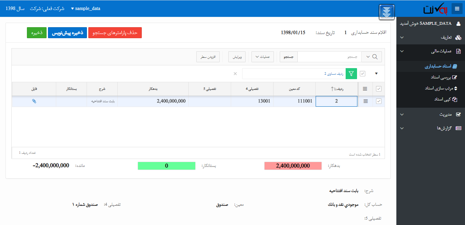Click the تفصیلی 5 column header
The image size is (465, 225).
(x=210, y=89)
